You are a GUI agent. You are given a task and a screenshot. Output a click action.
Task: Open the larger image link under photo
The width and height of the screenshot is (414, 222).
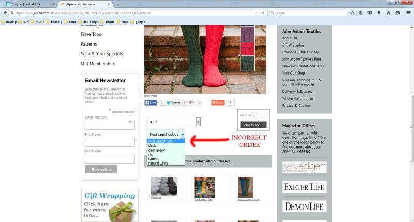pyautogui.click(x=151, y=96)
